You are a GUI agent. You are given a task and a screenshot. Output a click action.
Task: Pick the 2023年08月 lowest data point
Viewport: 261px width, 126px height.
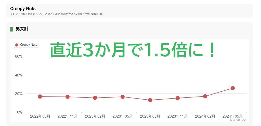tap(150, 100)
